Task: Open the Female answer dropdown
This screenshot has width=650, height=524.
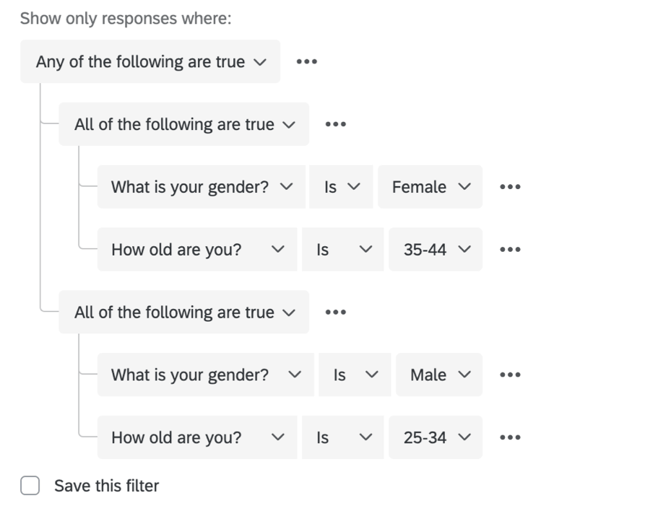Action: pos(430,188)
